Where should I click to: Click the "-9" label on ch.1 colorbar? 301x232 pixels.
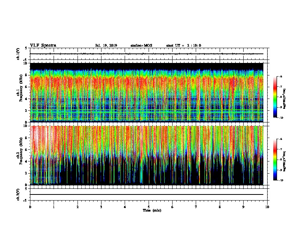(x=280, y=107)
